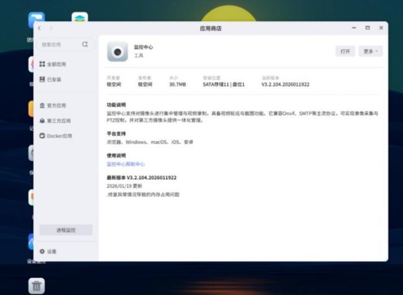Expand the 更多 dropdown
The width and height of the screenshot is (403, 295).
(x=370, y=51)
